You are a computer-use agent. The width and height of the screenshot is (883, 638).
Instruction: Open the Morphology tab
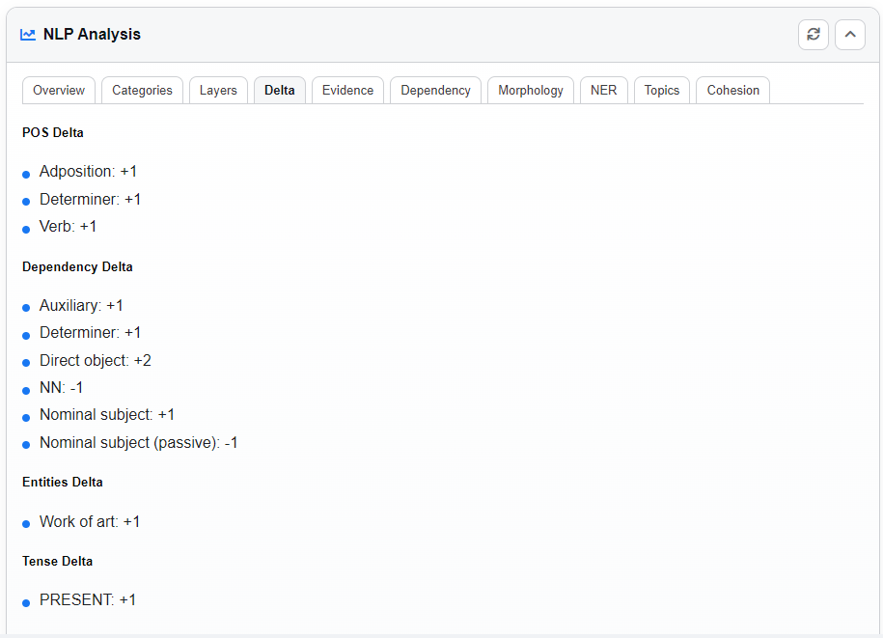[x=530, y=90]
